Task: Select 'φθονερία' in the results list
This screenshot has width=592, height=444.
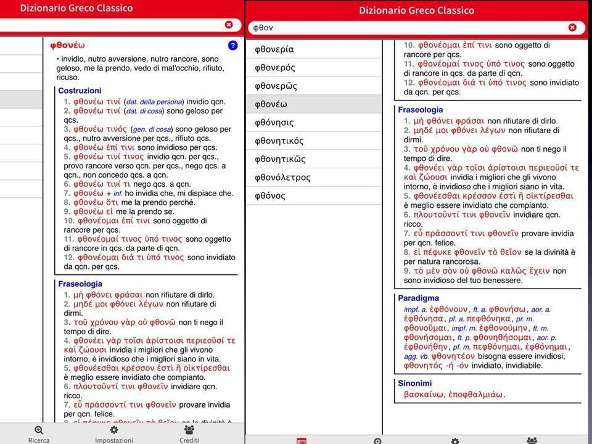Action: tap(314, 49)
